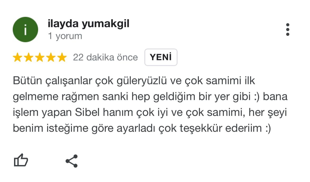This screenshot has width=310, height=182.
Task: Click the "1 yorum" review count
Action: click(x=65, y=36)
